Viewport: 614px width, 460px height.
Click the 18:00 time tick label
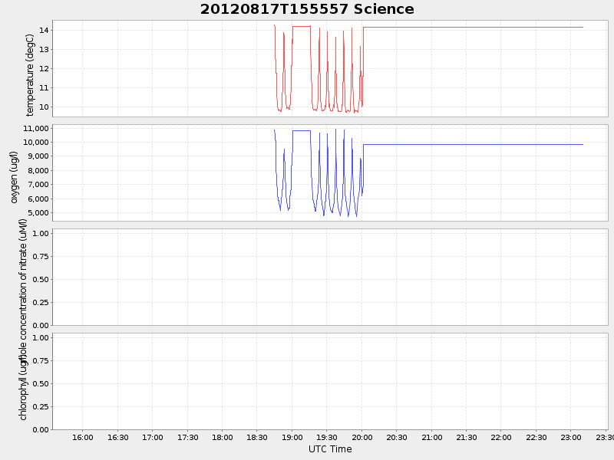(222, 437)
